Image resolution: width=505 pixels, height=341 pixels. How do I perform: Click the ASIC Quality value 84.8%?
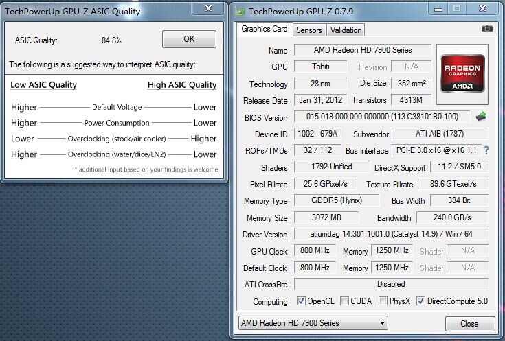(x=111, y=40)
